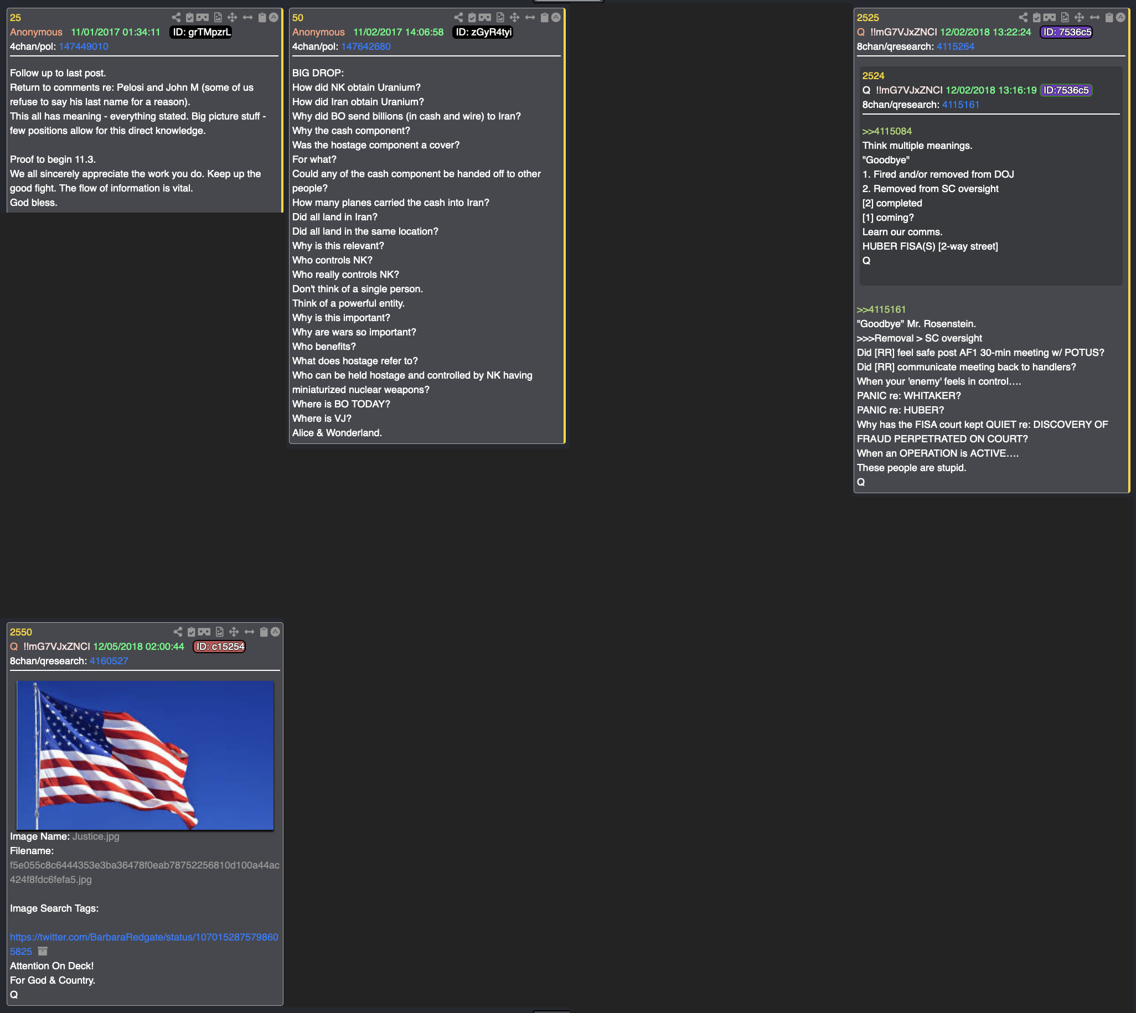1136x1013 pixels.
Task: Click the share icon on post 50
Action: (458, 18)
